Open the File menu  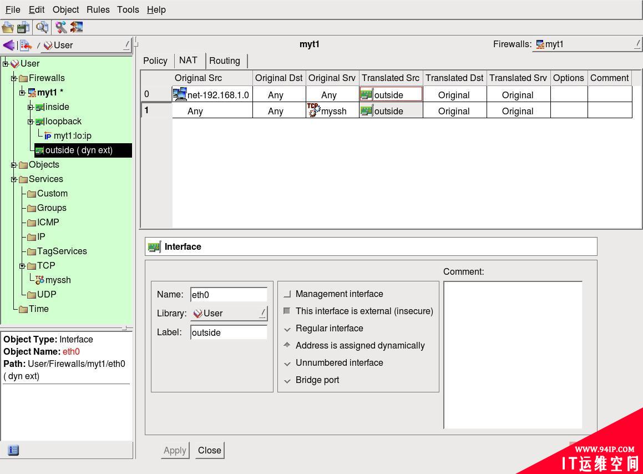coord(13,9)
